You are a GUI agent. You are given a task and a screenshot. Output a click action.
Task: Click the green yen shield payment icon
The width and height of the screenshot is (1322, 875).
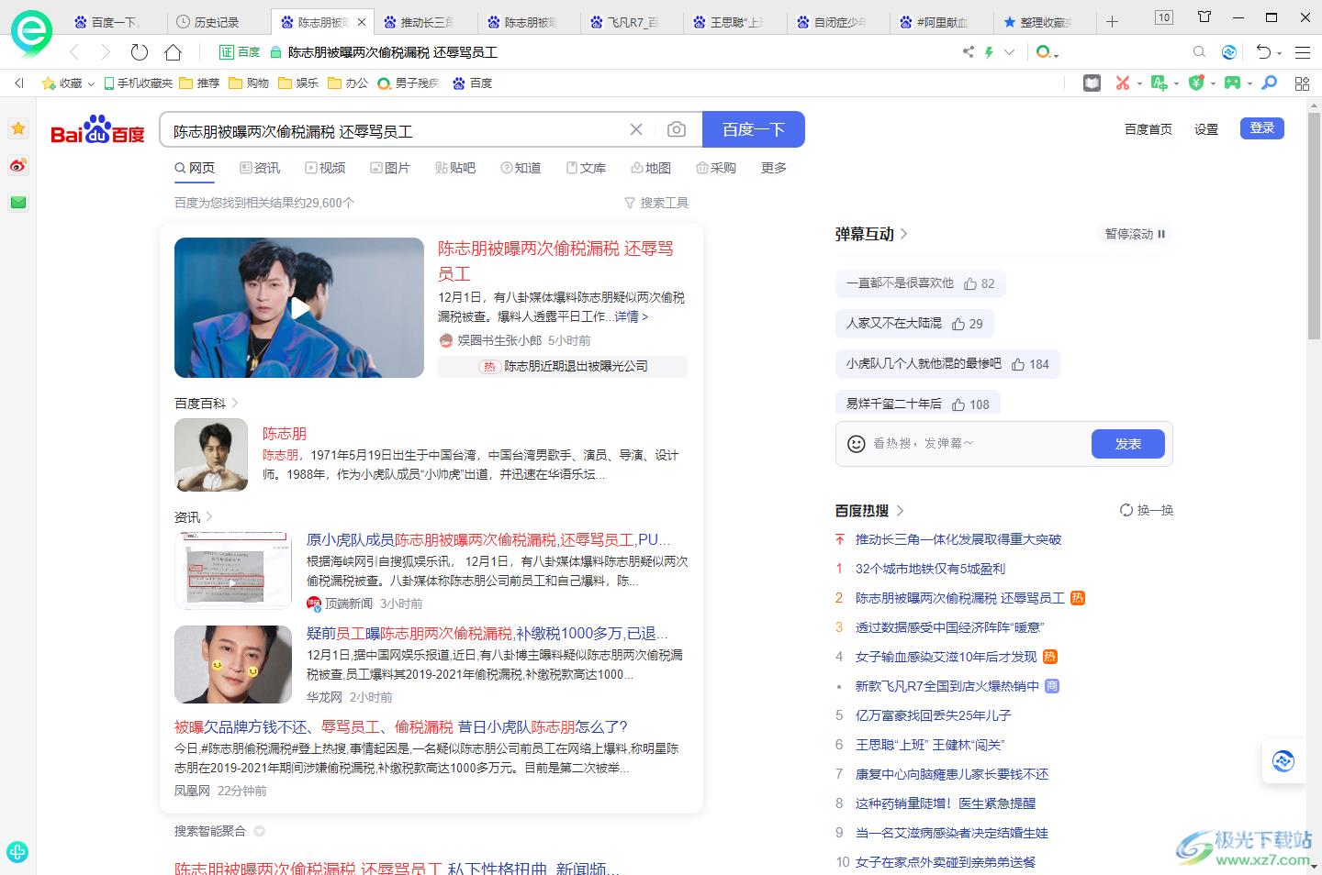point(1196,83)
